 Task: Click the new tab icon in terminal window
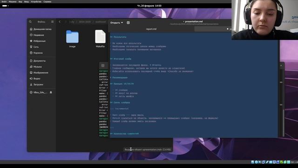[x=103, y=65]
